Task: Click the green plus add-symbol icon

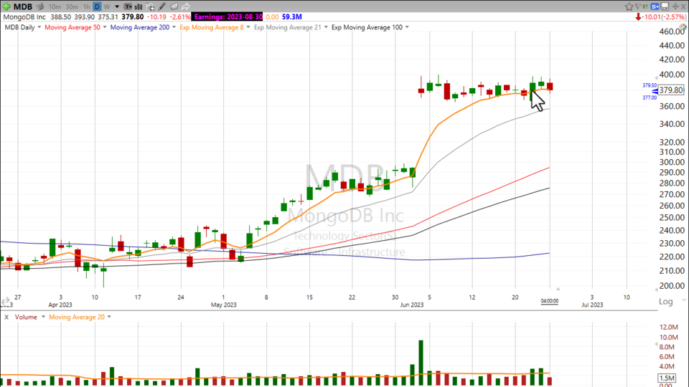Action: 6,6
